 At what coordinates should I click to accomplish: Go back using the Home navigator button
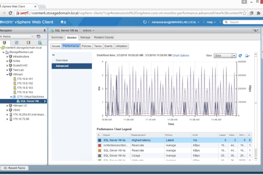(15, 36)
